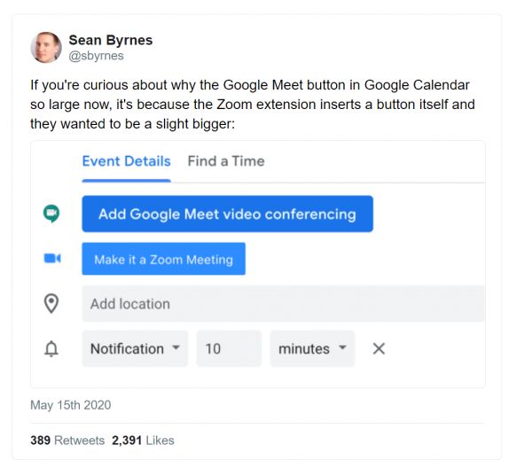The width and height of the screenshot is (532, 468).
Task: Click the green Google Meet icon
Action: tap(51, 214)
